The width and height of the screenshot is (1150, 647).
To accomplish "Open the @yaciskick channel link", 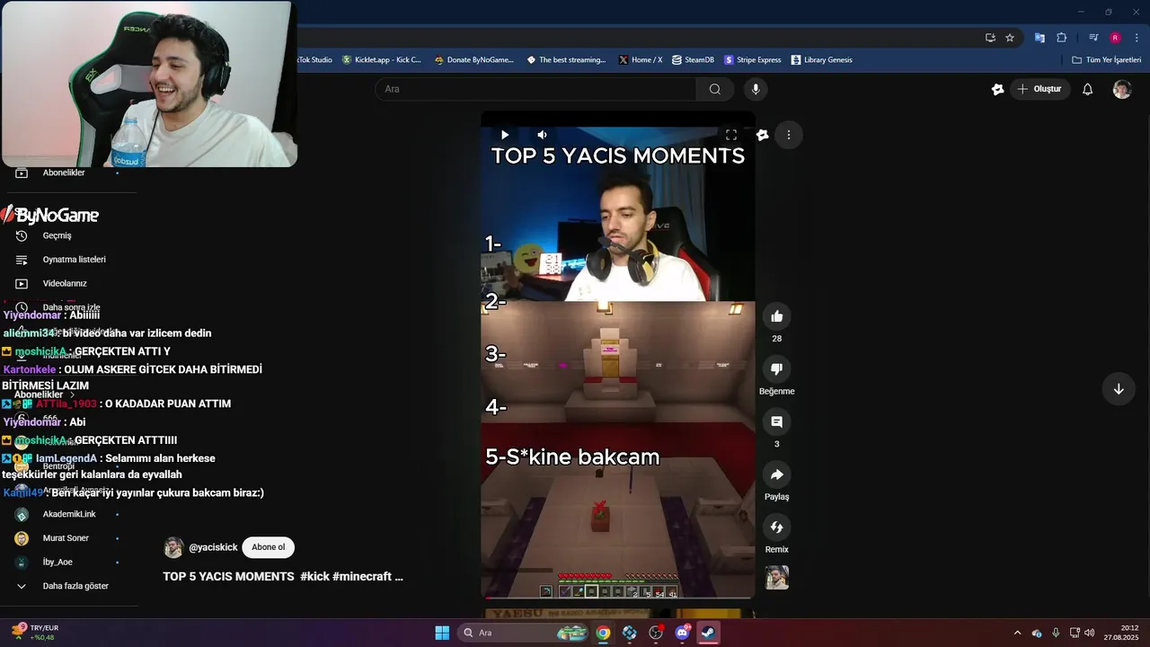I will [213, 547].
